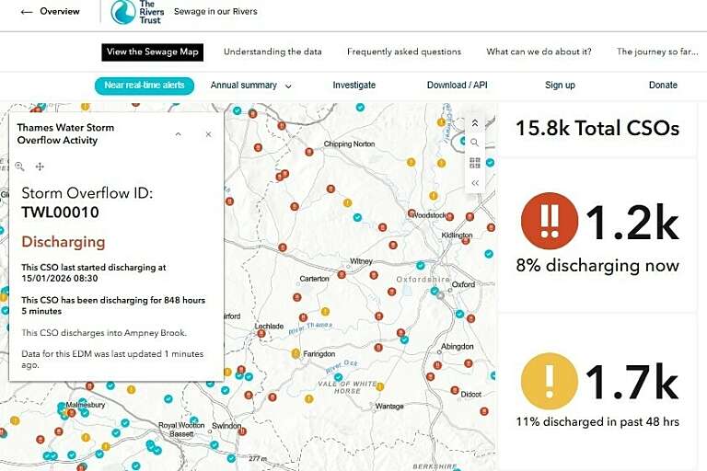Click Sign up link
The height and width of the screenshot is (471, 707).
pos(560,86)
